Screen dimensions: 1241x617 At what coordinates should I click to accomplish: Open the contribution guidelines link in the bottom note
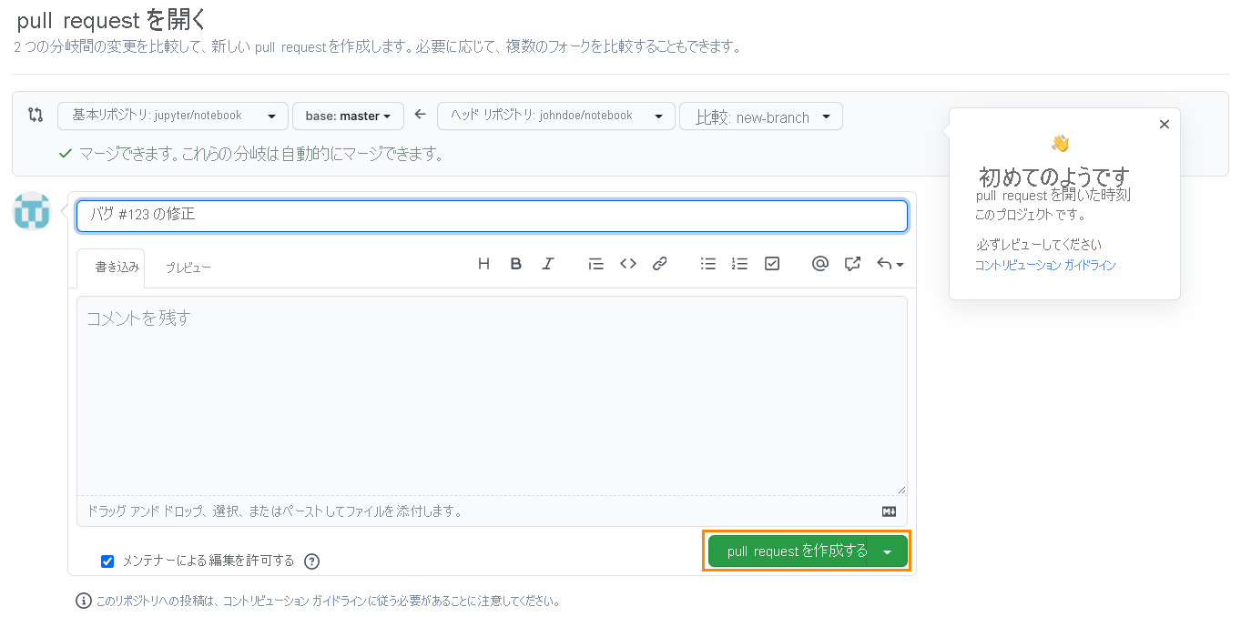pyautogui.click(x=297, y=601)
